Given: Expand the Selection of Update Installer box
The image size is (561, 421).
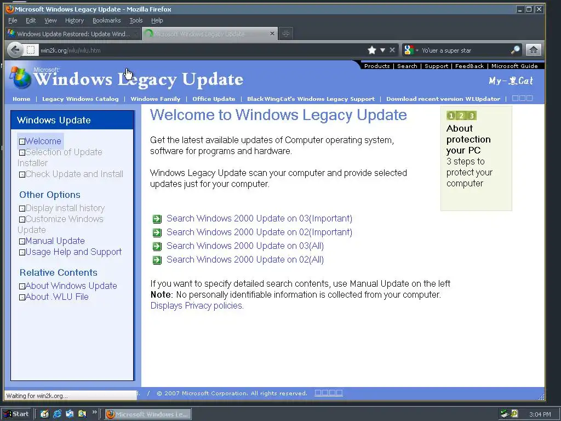Looking at the screenshot, I should (22, 153).
